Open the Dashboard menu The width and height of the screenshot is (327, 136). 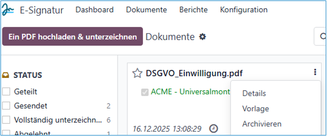point(94,10)
